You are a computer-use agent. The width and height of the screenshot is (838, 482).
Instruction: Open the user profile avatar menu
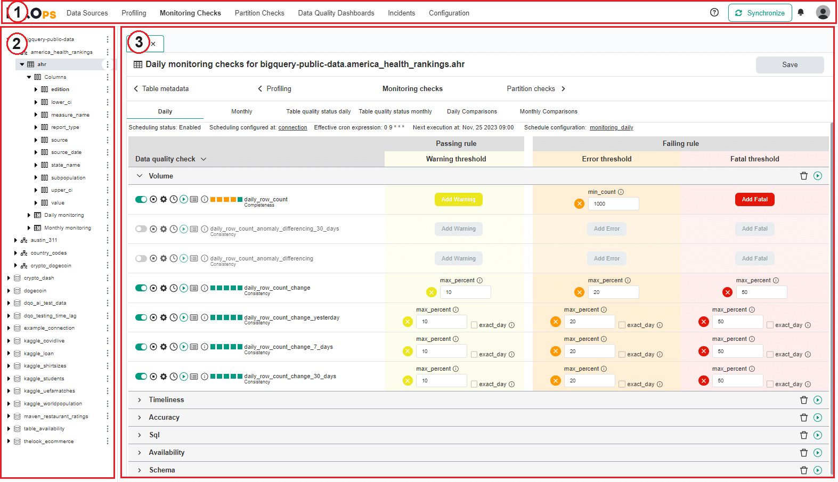[823, 13]
